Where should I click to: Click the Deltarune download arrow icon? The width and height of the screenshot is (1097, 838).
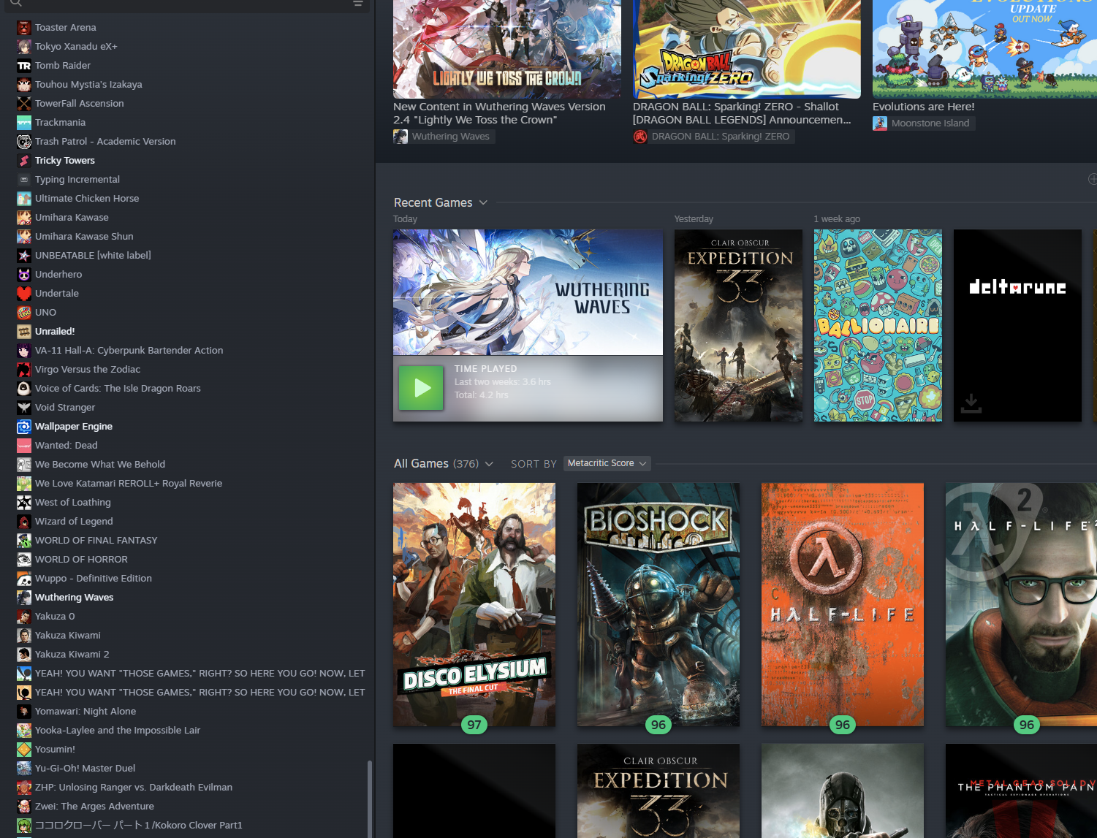coord(971,403)
